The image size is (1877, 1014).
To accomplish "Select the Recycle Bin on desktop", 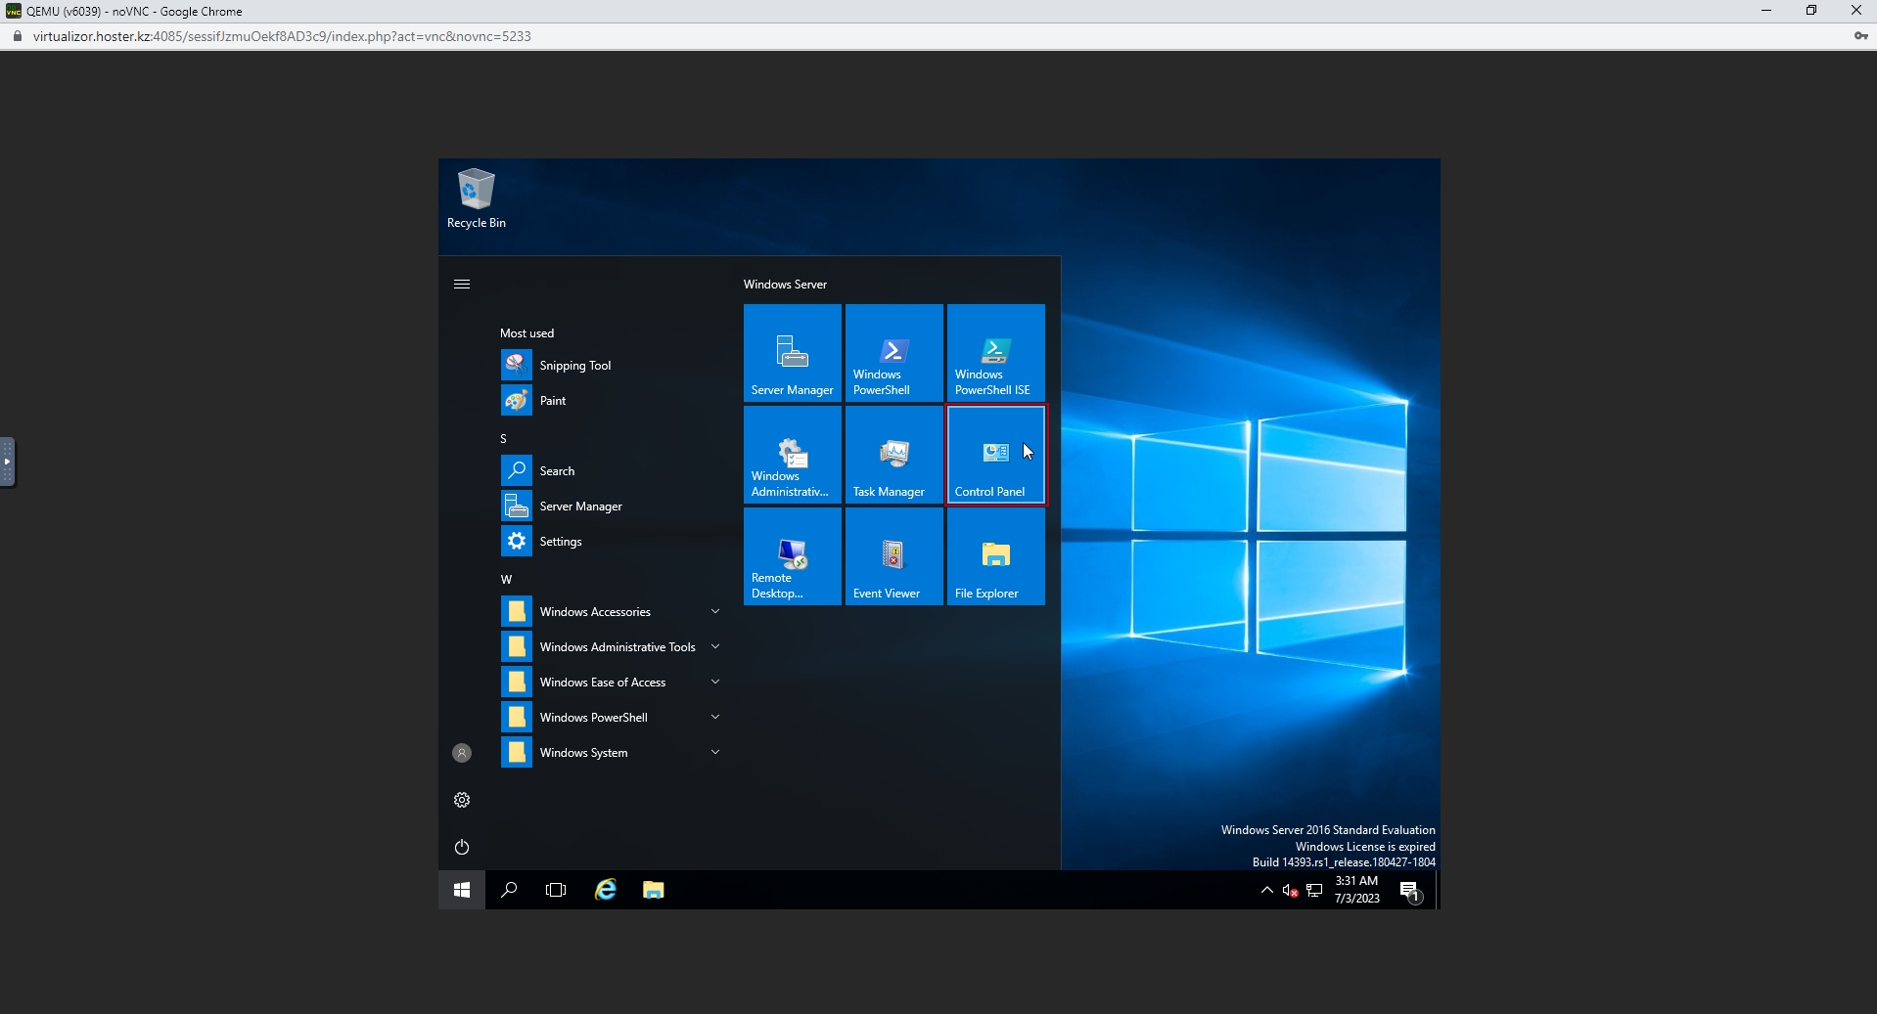I will pos(477,198).
